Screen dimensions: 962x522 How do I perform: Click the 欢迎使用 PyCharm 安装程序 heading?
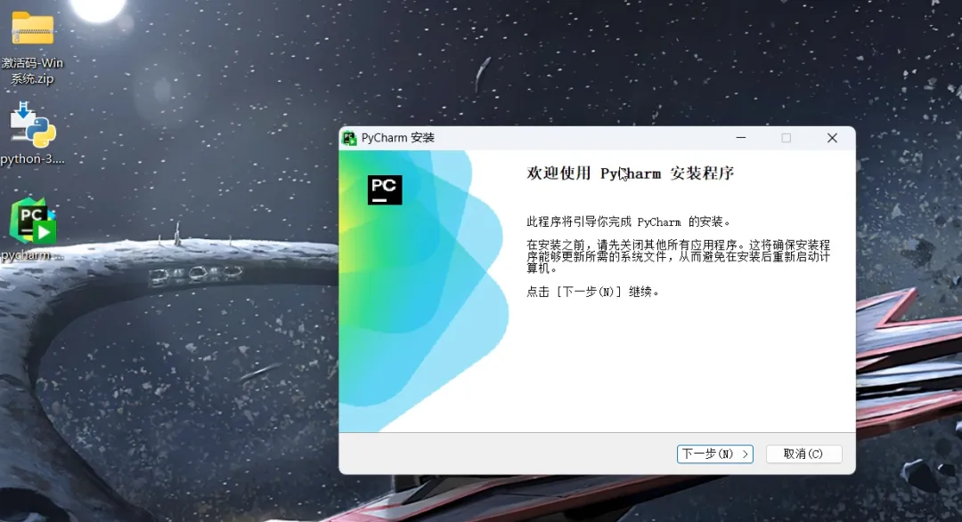tap(630, 173)
